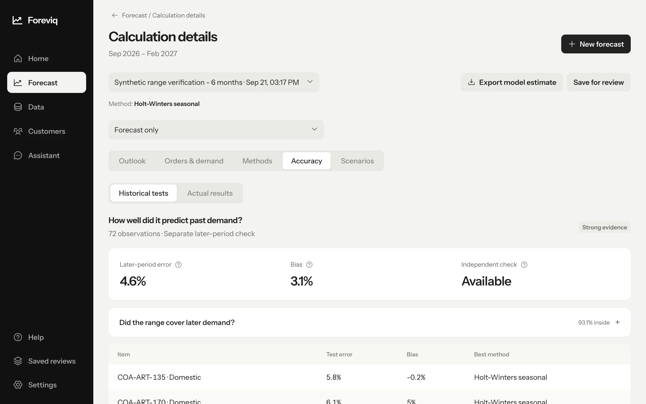Click the Bias column header in table
The image size is (646, 404).
412,354
